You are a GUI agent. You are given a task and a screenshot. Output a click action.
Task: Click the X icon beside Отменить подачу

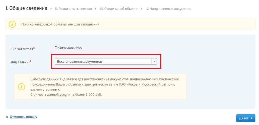(7, 117)
